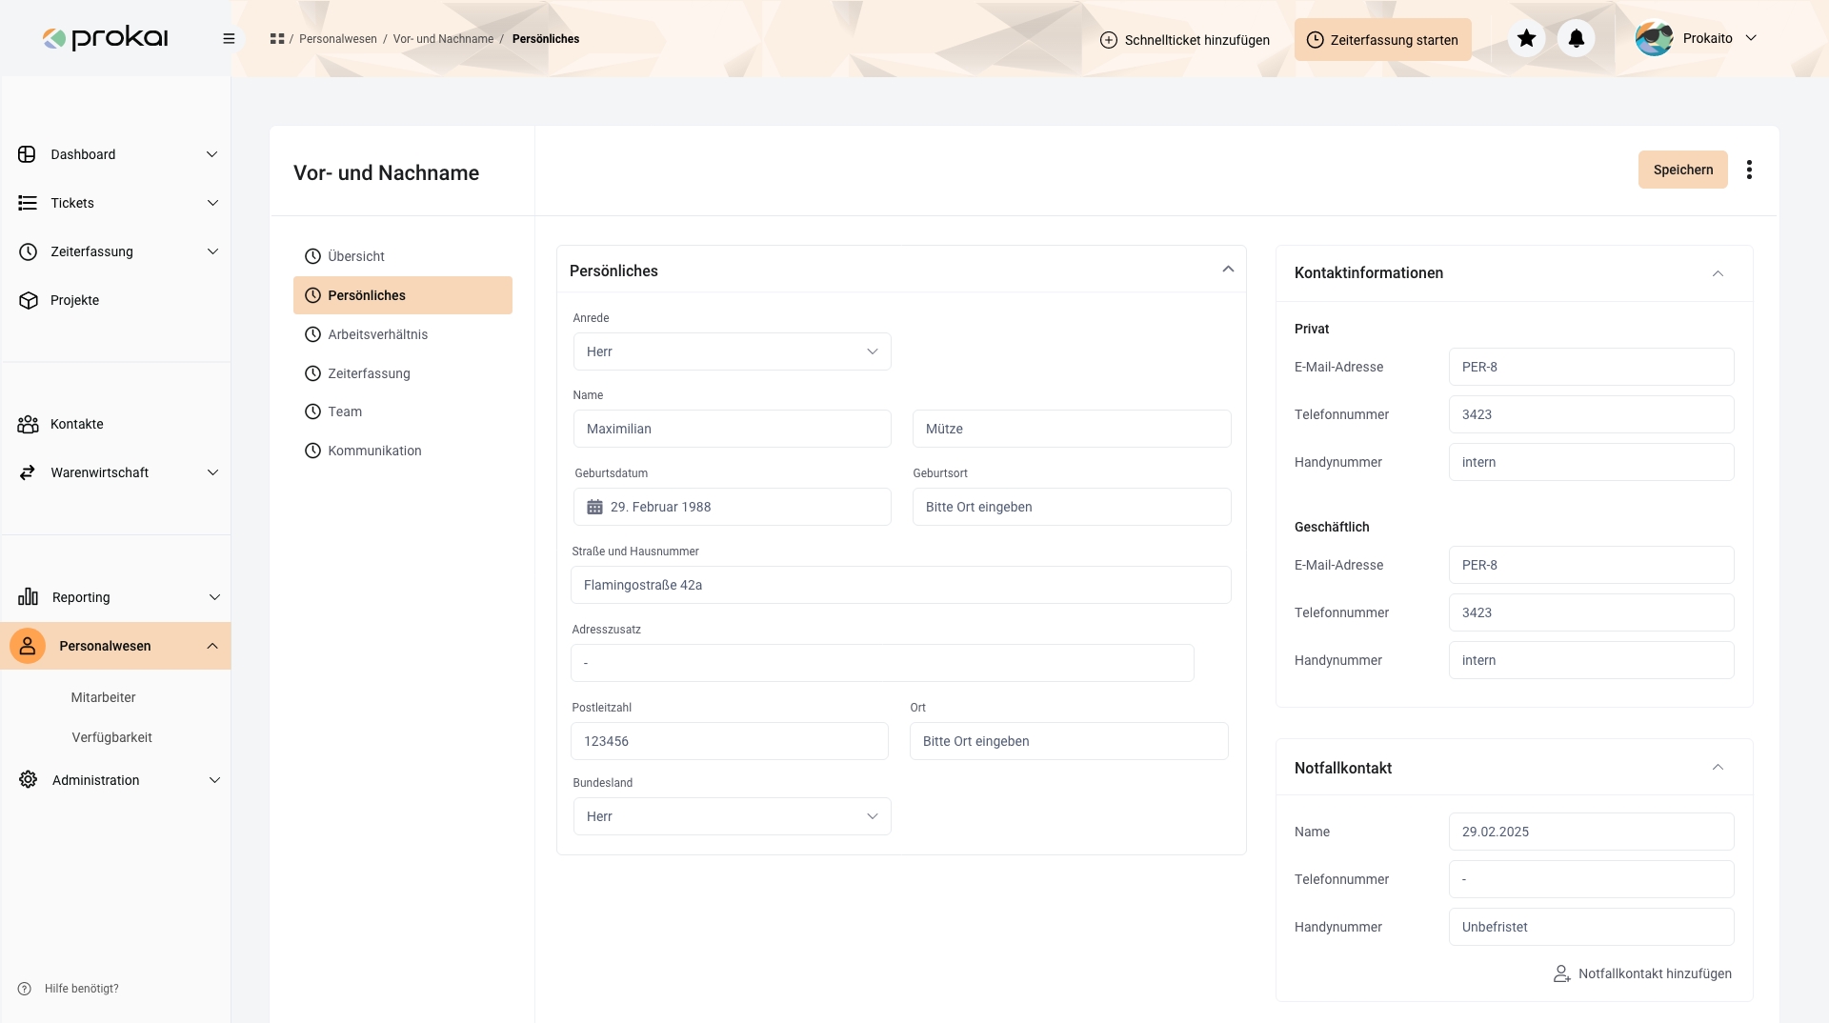
Task: Open the notifications bell
Action: 1576,39
